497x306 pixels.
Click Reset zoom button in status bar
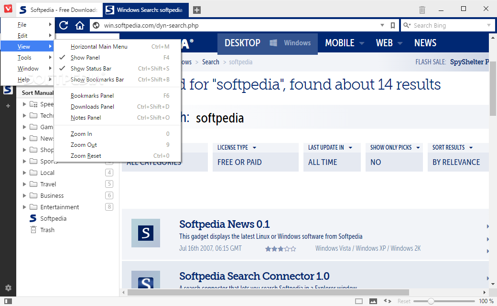pyautogui.click(x=404, y=301)
